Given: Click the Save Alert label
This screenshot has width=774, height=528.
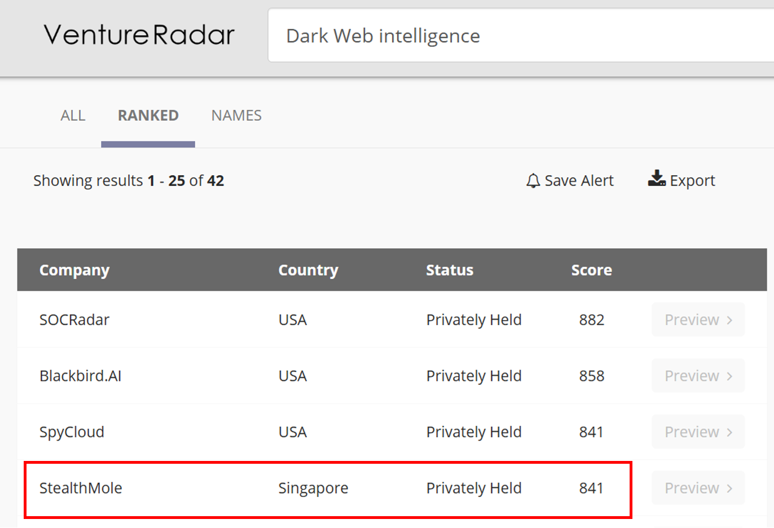Looking at the screenshot, I should [579, 180].
